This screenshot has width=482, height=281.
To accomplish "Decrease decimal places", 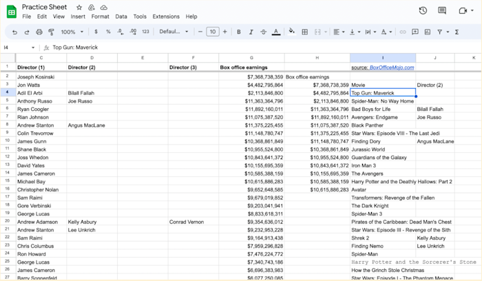I will 120,32.
